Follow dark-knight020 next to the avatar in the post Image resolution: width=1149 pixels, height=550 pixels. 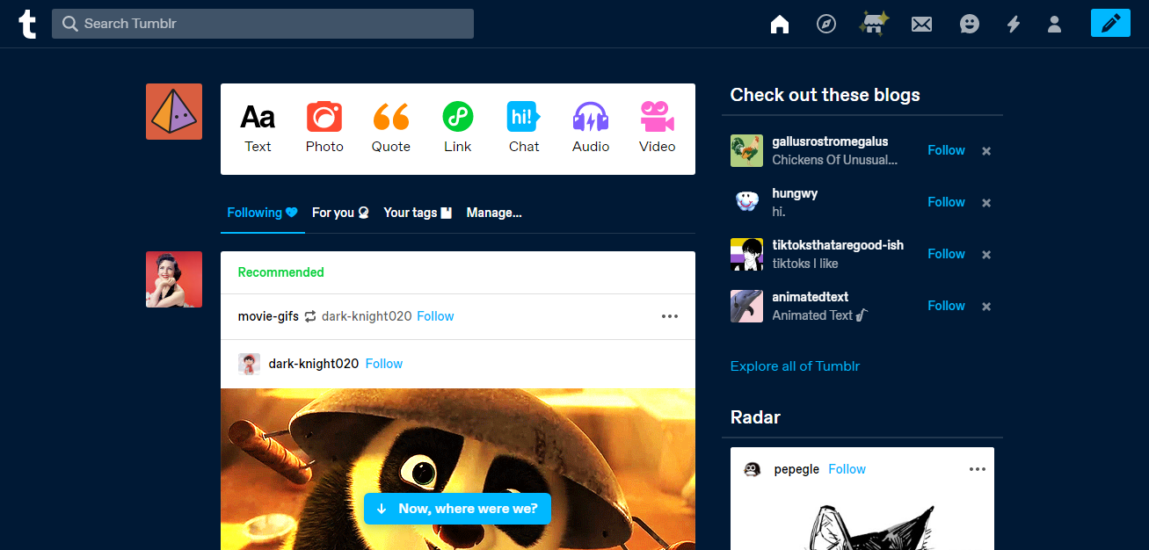click(384, 364)
